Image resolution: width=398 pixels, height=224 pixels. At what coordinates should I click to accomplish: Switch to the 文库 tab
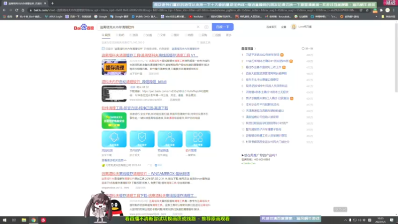tap(161, 35)
